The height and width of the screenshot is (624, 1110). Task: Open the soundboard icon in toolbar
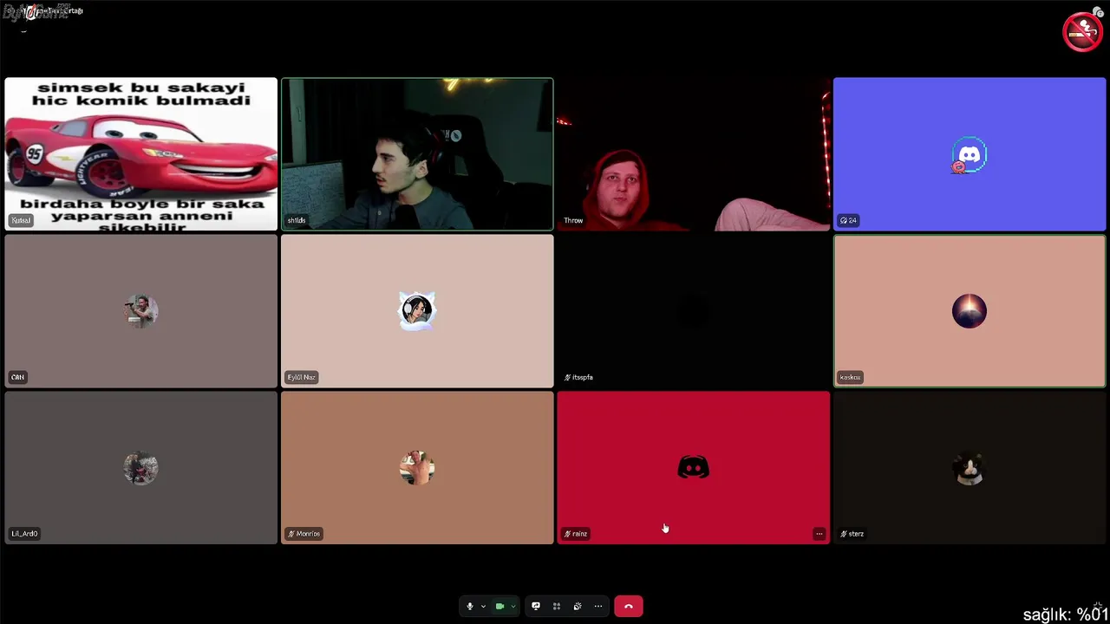[578, 607]
